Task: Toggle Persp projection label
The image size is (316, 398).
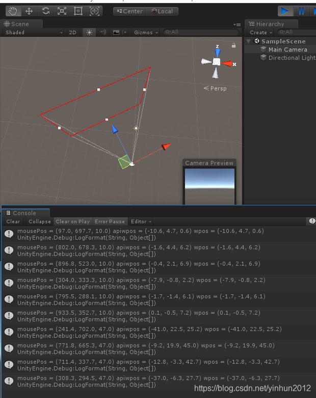Action: (x=215, y=88)
